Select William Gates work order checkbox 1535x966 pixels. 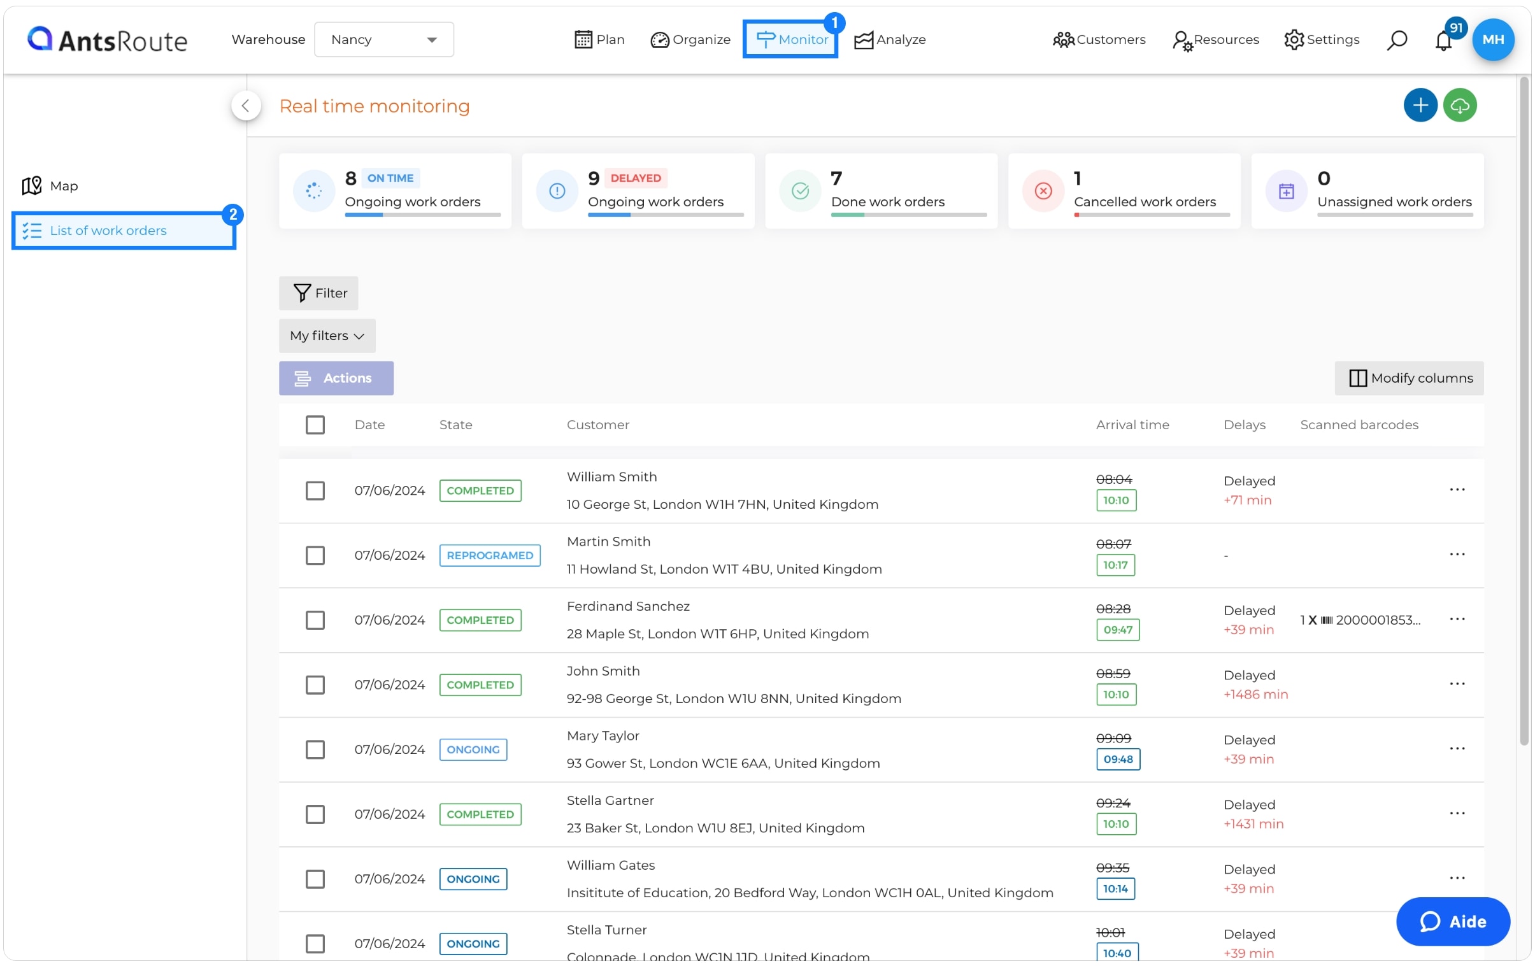(315, 879)
